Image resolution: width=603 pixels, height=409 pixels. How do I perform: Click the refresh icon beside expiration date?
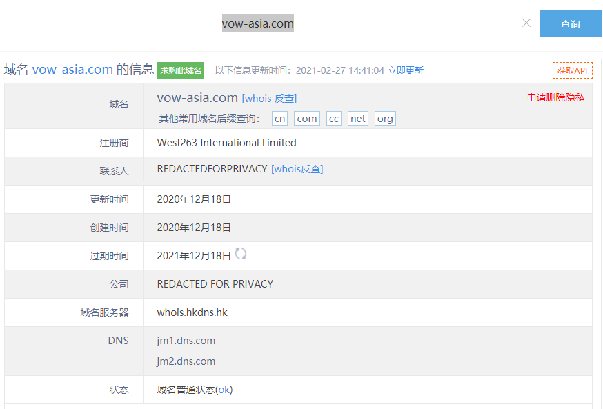point(241,255)
